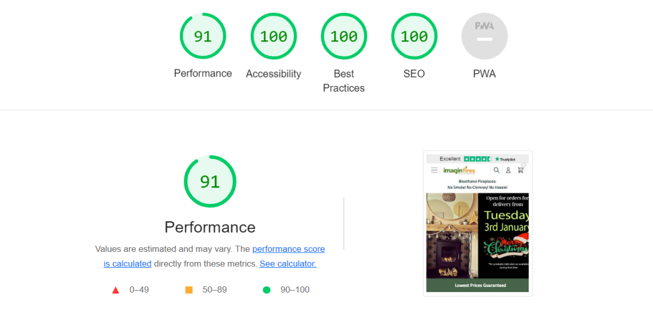Click the green circle 90–100 legend icon
Viewport: 653px width, 320px height.
[x=267, y=290]
